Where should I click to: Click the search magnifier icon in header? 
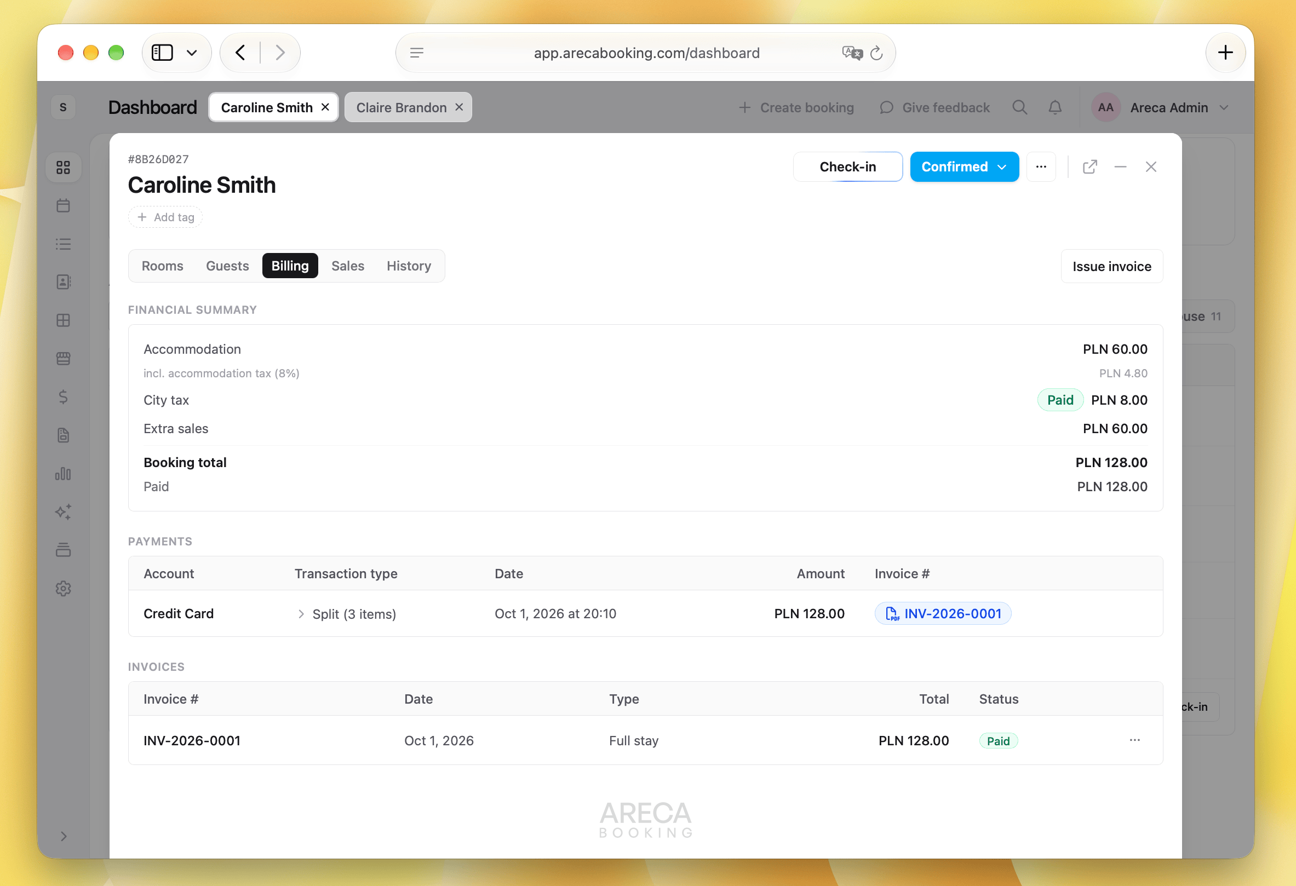click(1019, 107)
